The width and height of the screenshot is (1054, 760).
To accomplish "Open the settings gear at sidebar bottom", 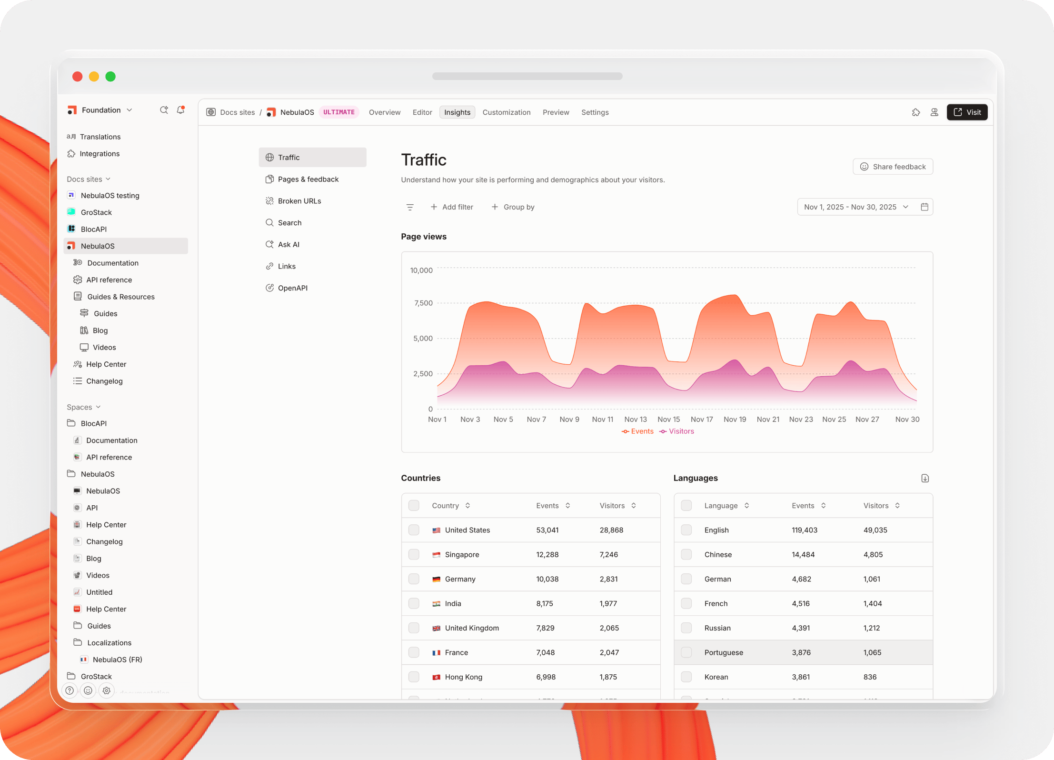I will 107,690.
